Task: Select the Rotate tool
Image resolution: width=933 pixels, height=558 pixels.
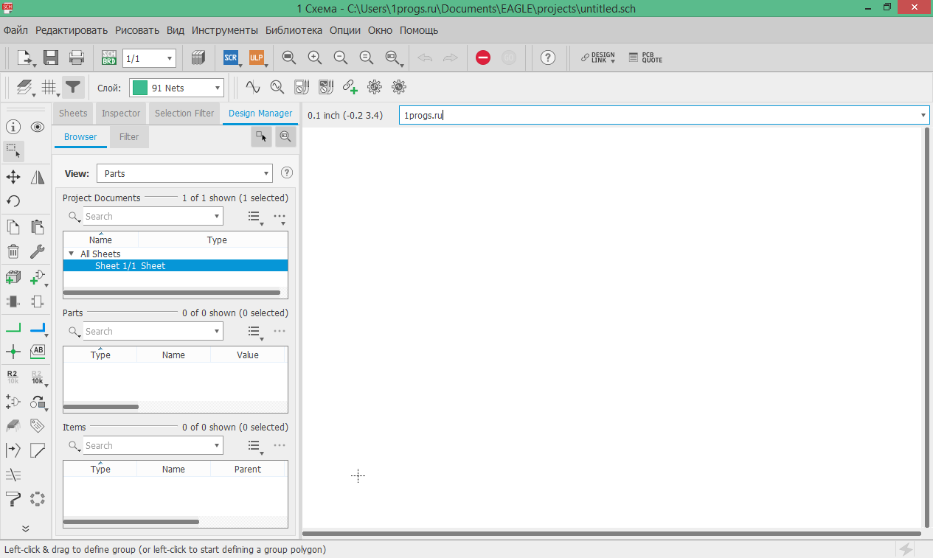Action: tap(13, 200)
